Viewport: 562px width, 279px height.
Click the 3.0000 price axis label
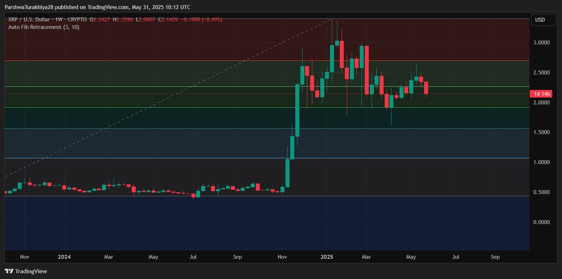(542, 43)
